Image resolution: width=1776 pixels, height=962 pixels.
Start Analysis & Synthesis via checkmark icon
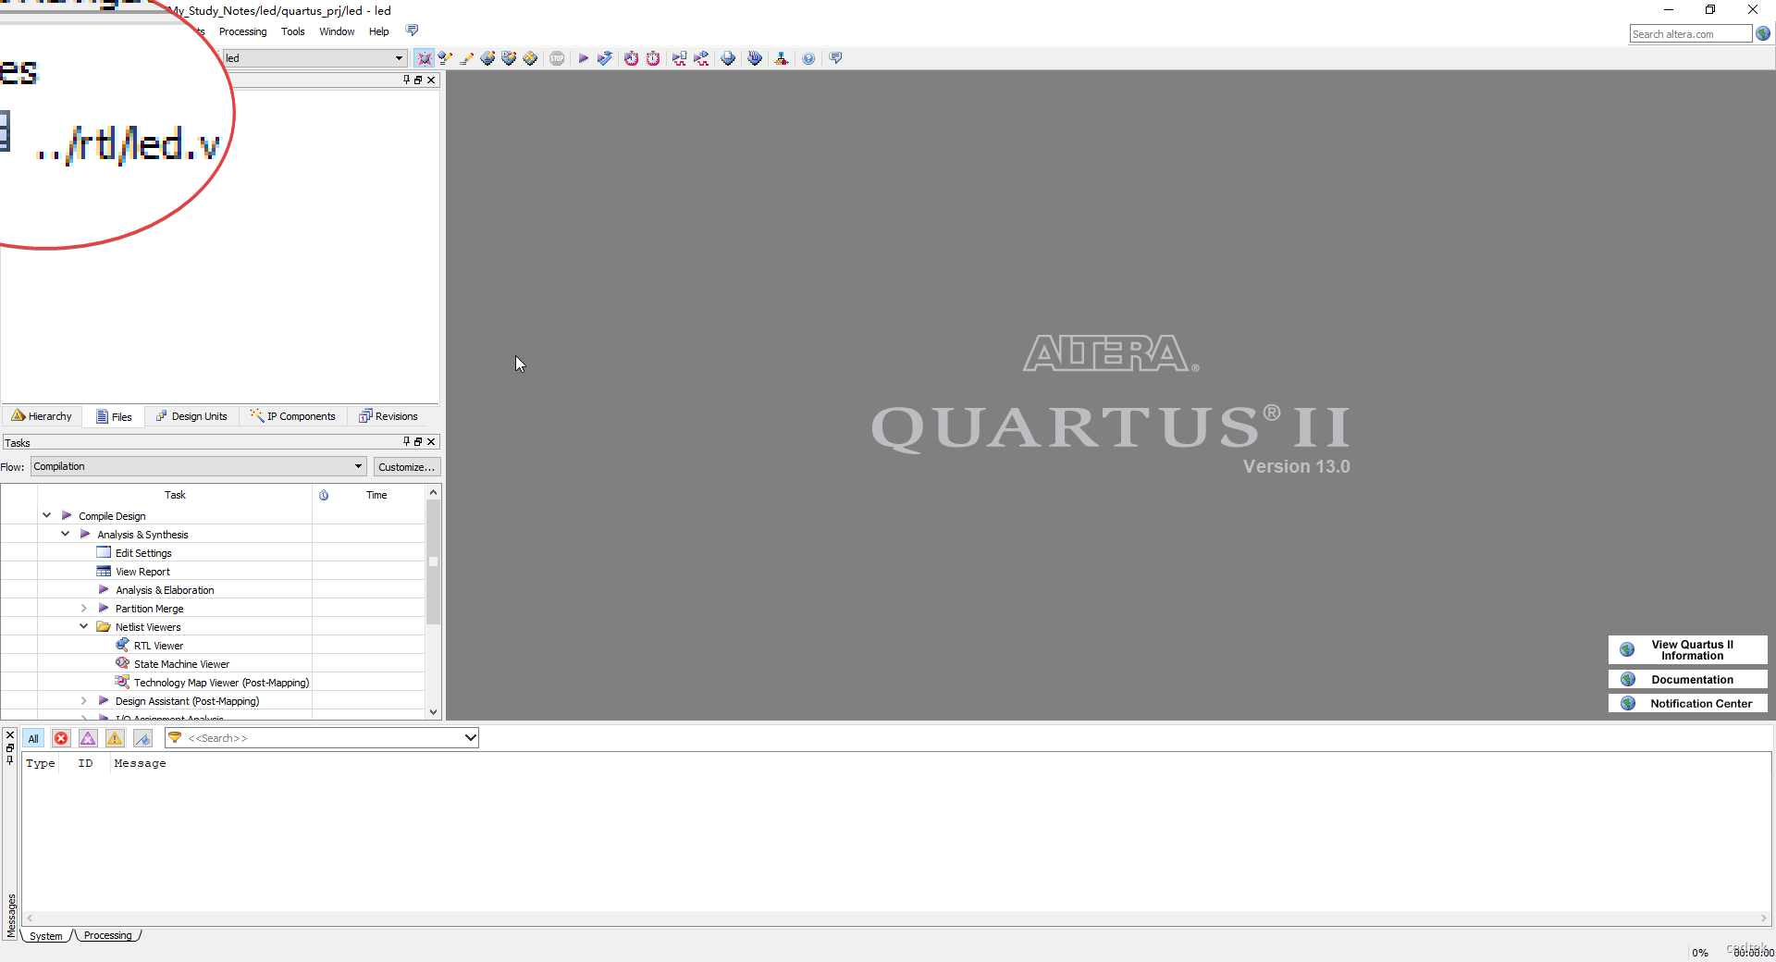605,58
